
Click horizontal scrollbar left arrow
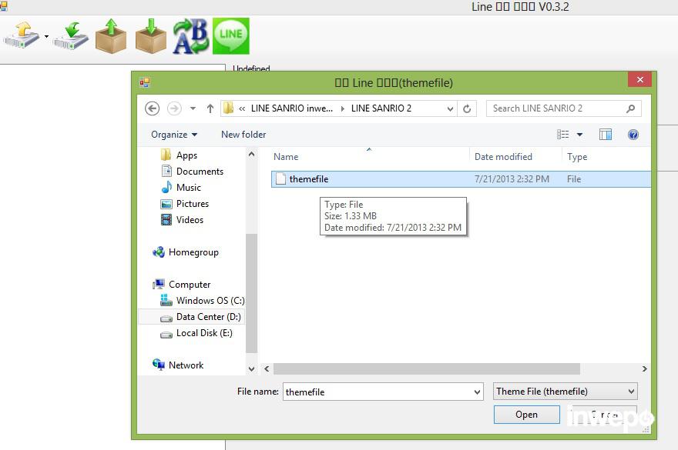(267, 368)
